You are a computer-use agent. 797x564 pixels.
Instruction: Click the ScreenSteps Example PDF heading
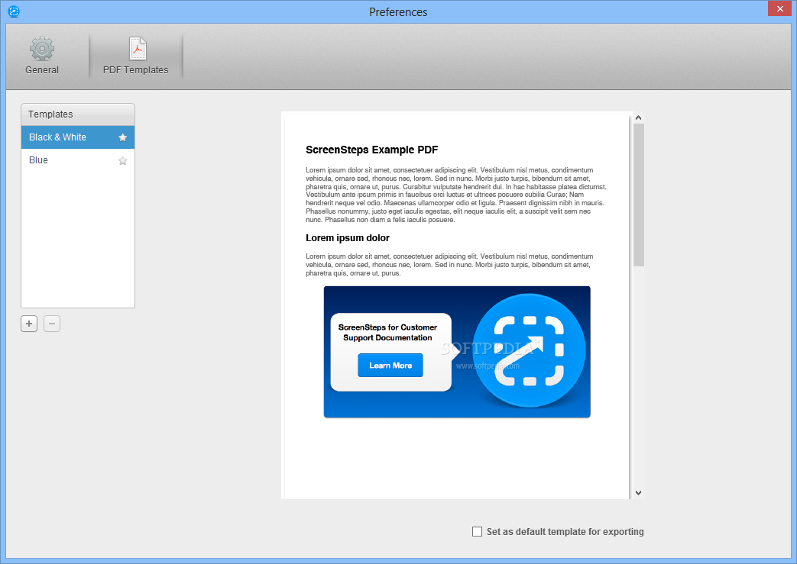[371, 150]
